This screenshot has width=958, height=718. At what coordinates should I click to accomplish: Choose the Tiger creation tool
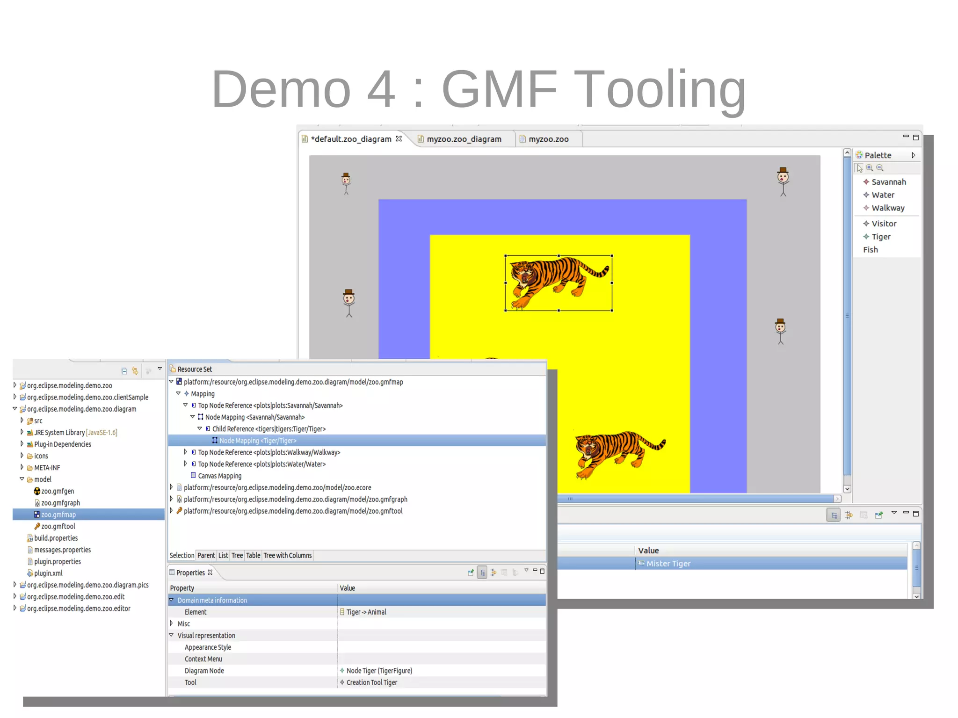pyautogui.click(x=877, y=237)
